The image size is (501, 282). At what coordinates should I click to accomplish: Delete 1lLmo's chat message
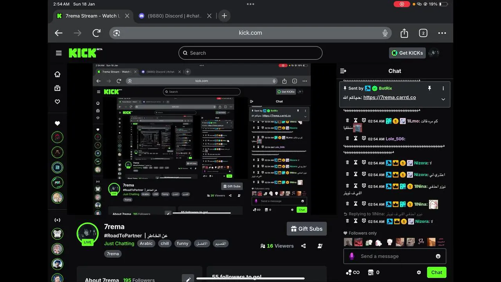pos(347,121)
